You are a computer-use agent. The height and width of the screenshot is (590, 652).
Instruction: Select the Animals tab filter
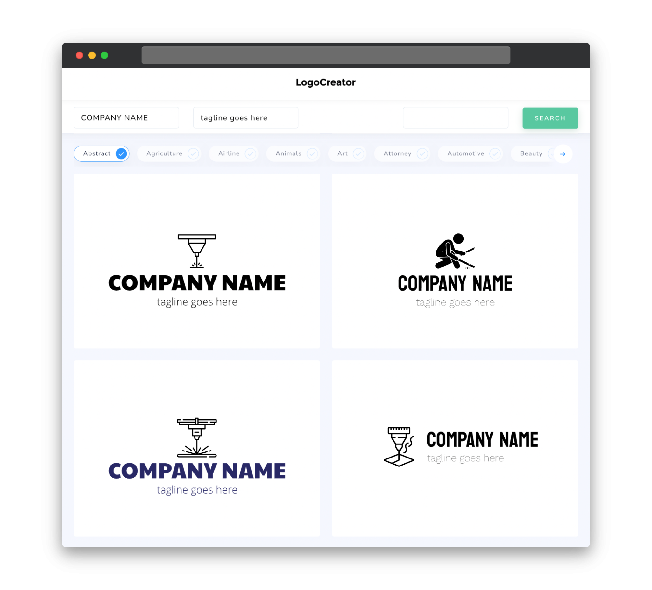pyautogui.click(x=294, y=153)
